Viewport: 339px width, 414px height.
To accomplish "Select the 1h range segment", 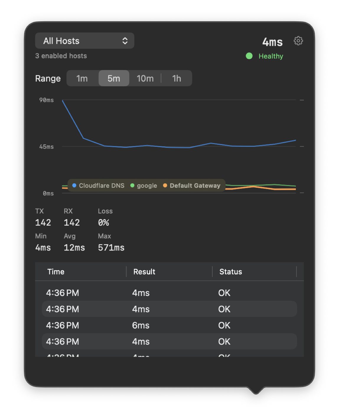I will (177, 78).
